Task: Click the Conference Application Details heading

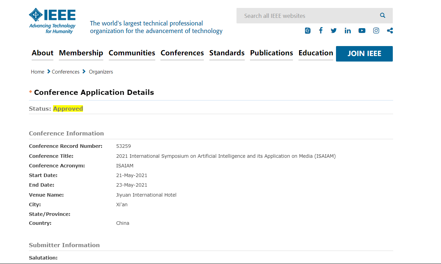Action: tap(94, 92)
